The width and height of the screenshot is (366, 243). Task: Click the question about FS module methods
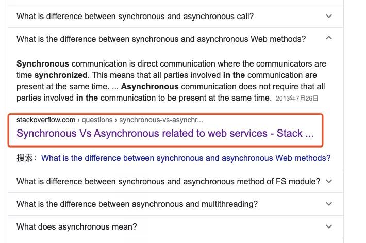168,181
